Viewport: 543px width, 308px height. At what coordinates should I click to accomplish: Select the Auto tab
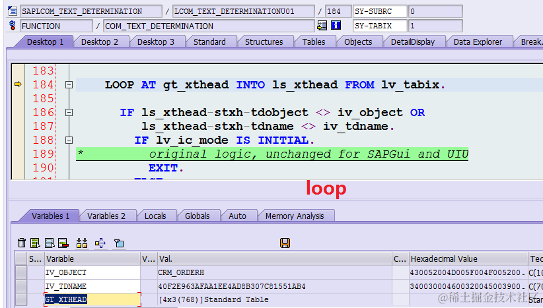238,216
